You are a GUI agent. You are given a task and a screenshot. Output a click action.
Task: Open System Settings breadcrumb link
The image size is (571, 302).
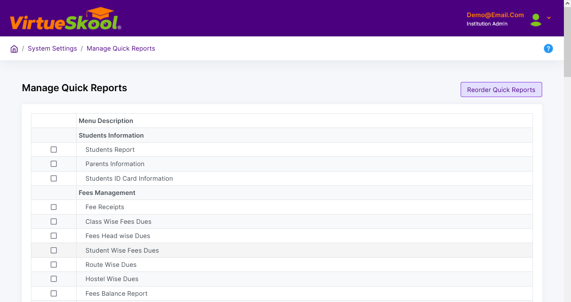pos(52,49)
